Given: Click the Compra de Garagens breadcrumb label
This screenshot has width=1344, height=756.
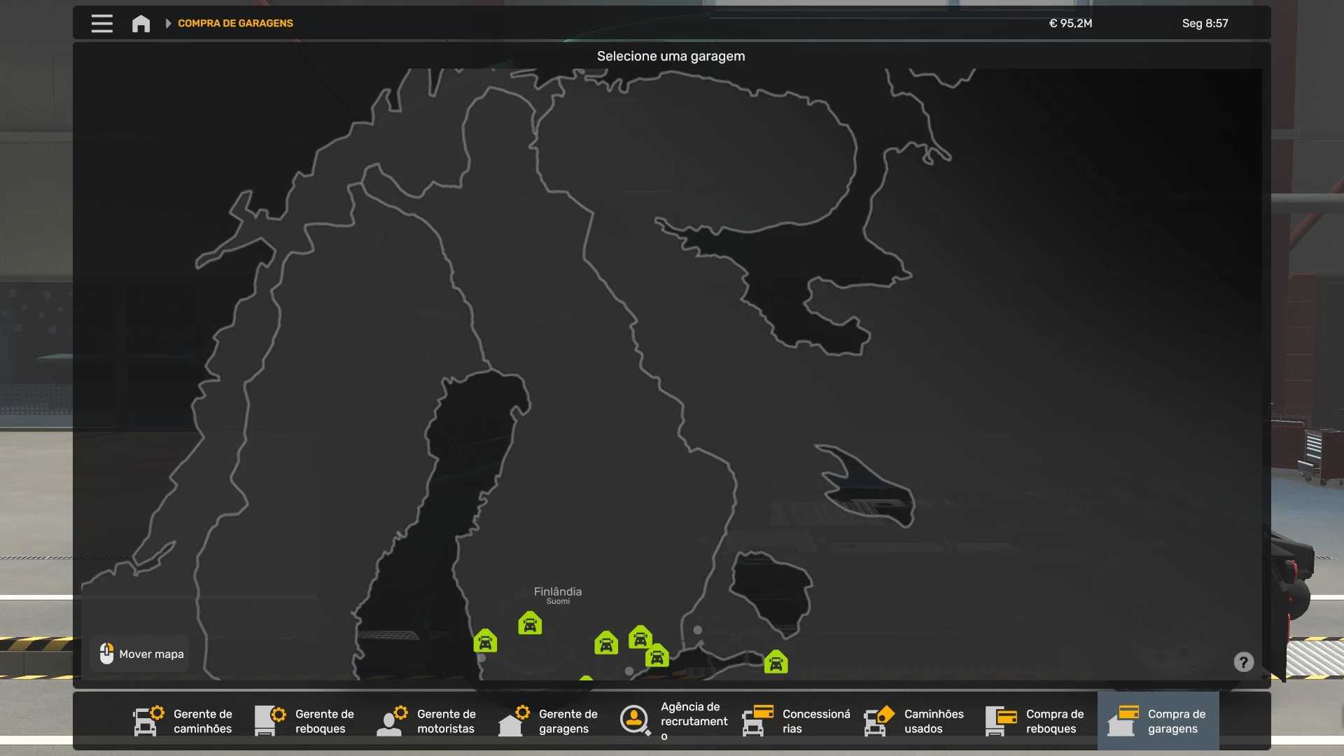Looking at the screenshot, I should 235,23.
